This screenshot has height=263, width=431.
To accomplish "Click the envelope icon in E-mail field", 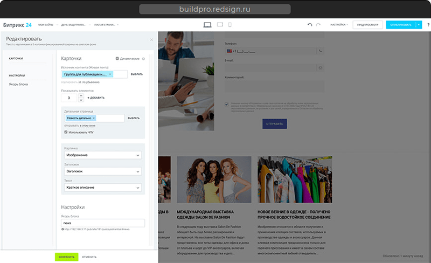I will click(x=320, y=68).
